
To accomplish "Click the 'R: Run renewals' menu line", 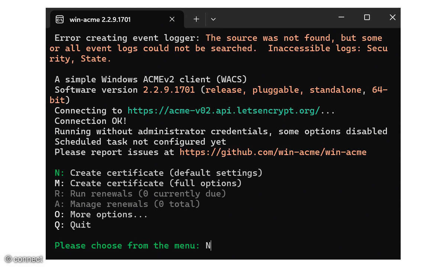I will coord(140,194).
